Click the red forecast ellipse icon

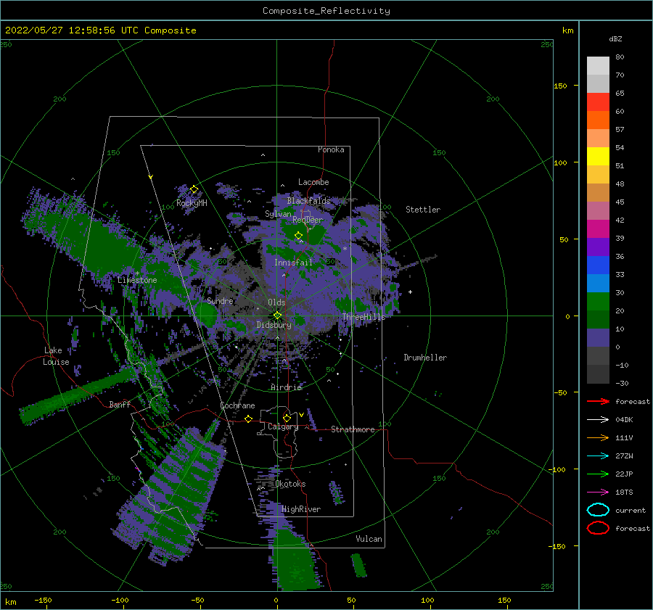598,528
